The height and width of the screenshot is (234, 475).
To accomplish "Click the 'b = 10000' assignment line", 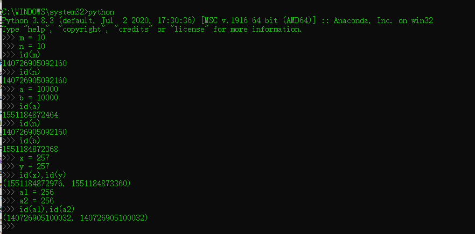I will (x=30, y=98).
